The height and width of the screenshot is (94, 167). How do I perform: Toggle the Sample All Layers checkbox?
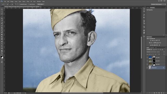(19, 4)
